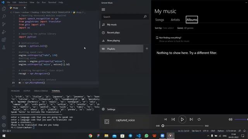248x139 pixels.
Task: Open Chrome from the taskbar
Action: [90, 136]
